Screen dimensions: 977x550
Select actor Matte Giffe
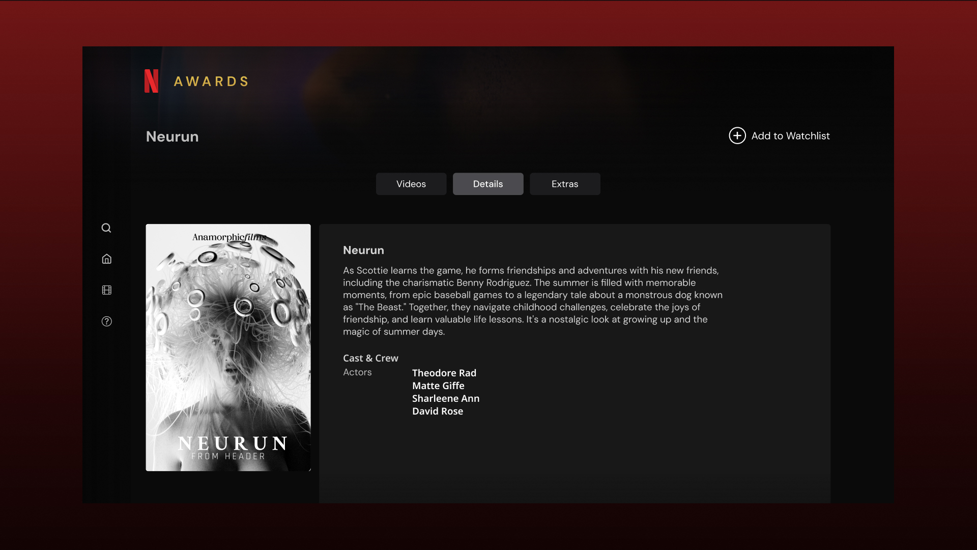click(x=438, y=386)
